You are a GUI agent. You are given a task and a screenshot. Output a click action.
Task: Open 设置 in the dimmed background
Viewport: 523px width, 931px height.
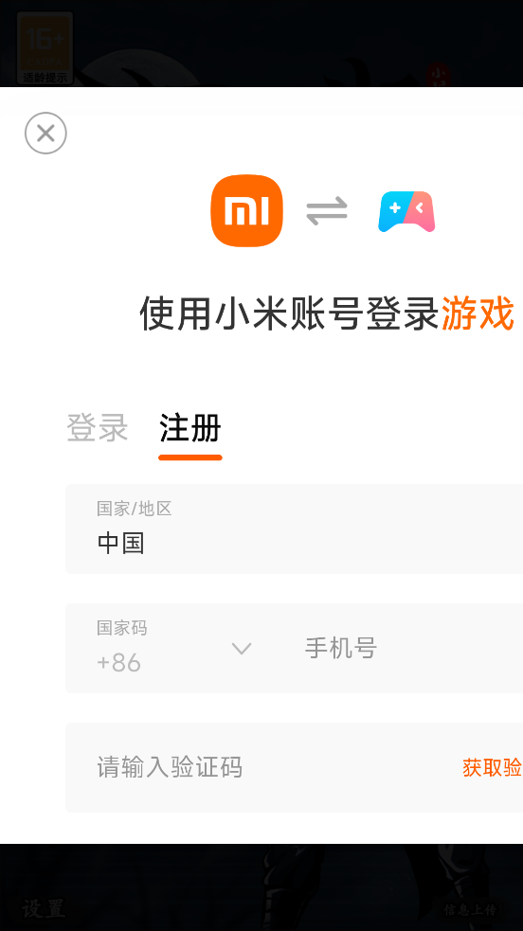click(x=44, y=908)
